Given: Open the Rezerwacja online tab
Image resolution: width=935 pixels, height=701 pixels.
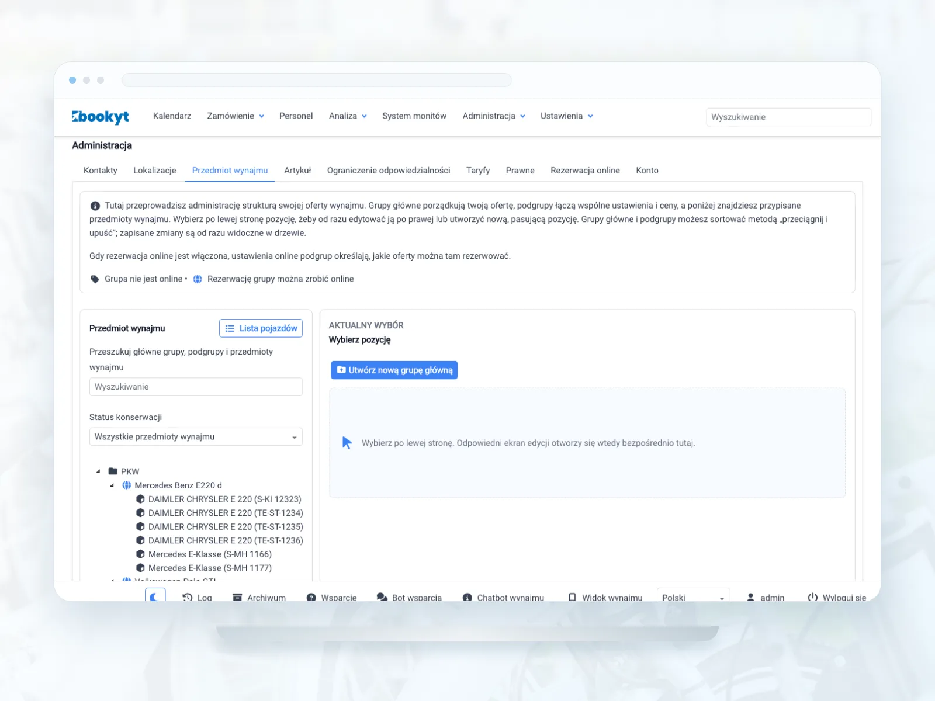Looking at the screenshot, I should [585, 171].
